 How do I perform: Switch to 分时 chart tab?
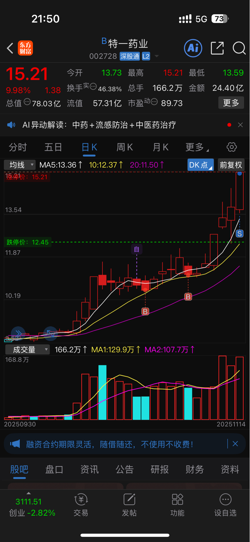[x=18, y=147]
